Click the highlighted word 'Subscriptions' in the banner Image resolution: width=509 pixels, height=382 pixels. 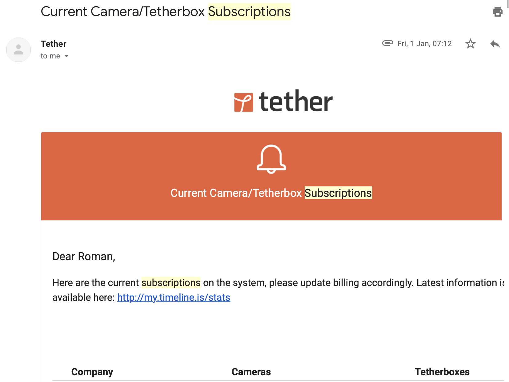(x=338, y=193)
